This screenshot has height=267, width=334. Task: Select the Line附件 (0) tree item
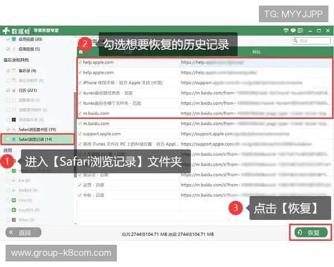tap(29, 210)
